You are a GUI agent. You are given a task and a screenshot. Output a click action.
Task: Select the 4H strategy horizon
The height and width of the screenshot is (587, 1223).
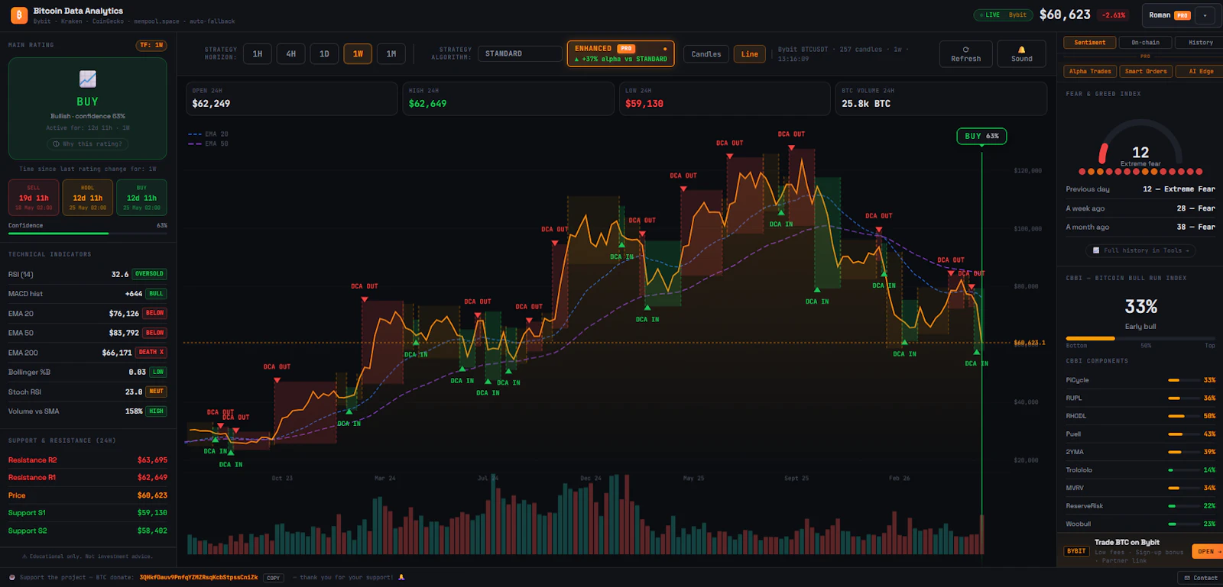[291, 53]
